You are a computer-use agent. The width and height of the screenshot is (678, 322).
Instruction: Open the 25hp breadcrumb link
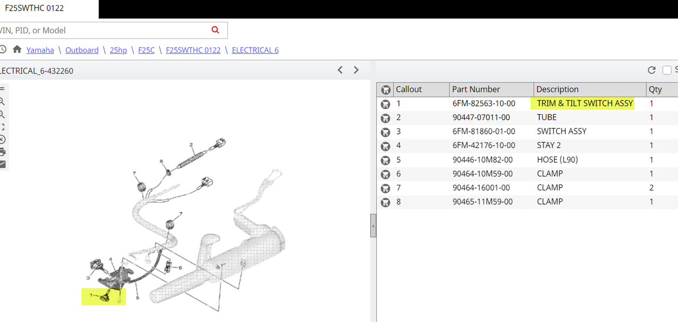pyautogui.click(x=119, y=50)
